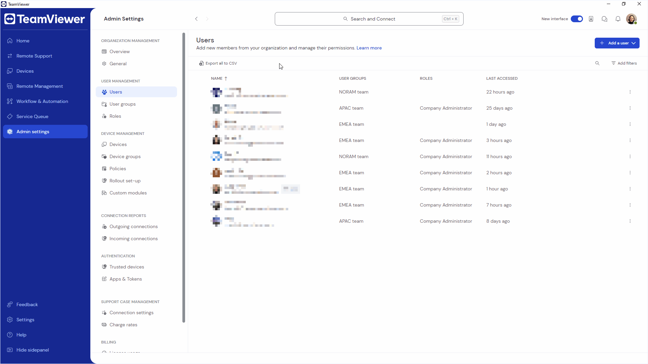This screenshot has height=364, width=648.
Task: Select Users under User Management
Action: [x=136, y=92]
